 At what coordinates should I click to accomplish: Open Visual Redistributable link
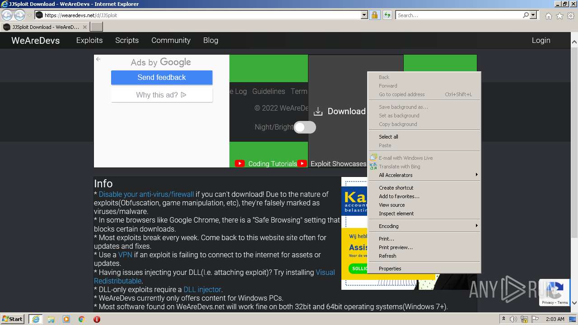214,277
